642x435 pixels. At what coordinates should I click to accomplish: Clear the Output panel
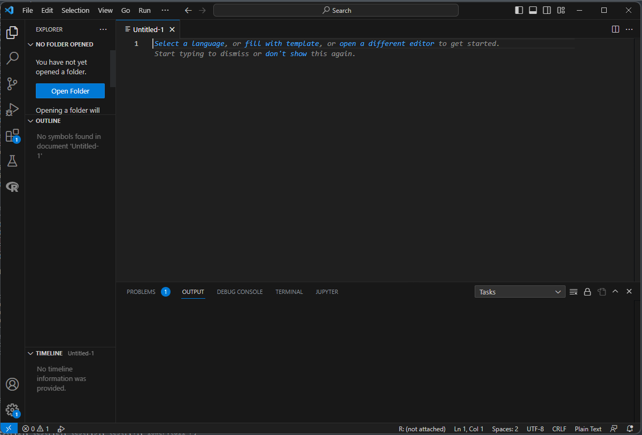pyautogui.click(x=574, y=291)
